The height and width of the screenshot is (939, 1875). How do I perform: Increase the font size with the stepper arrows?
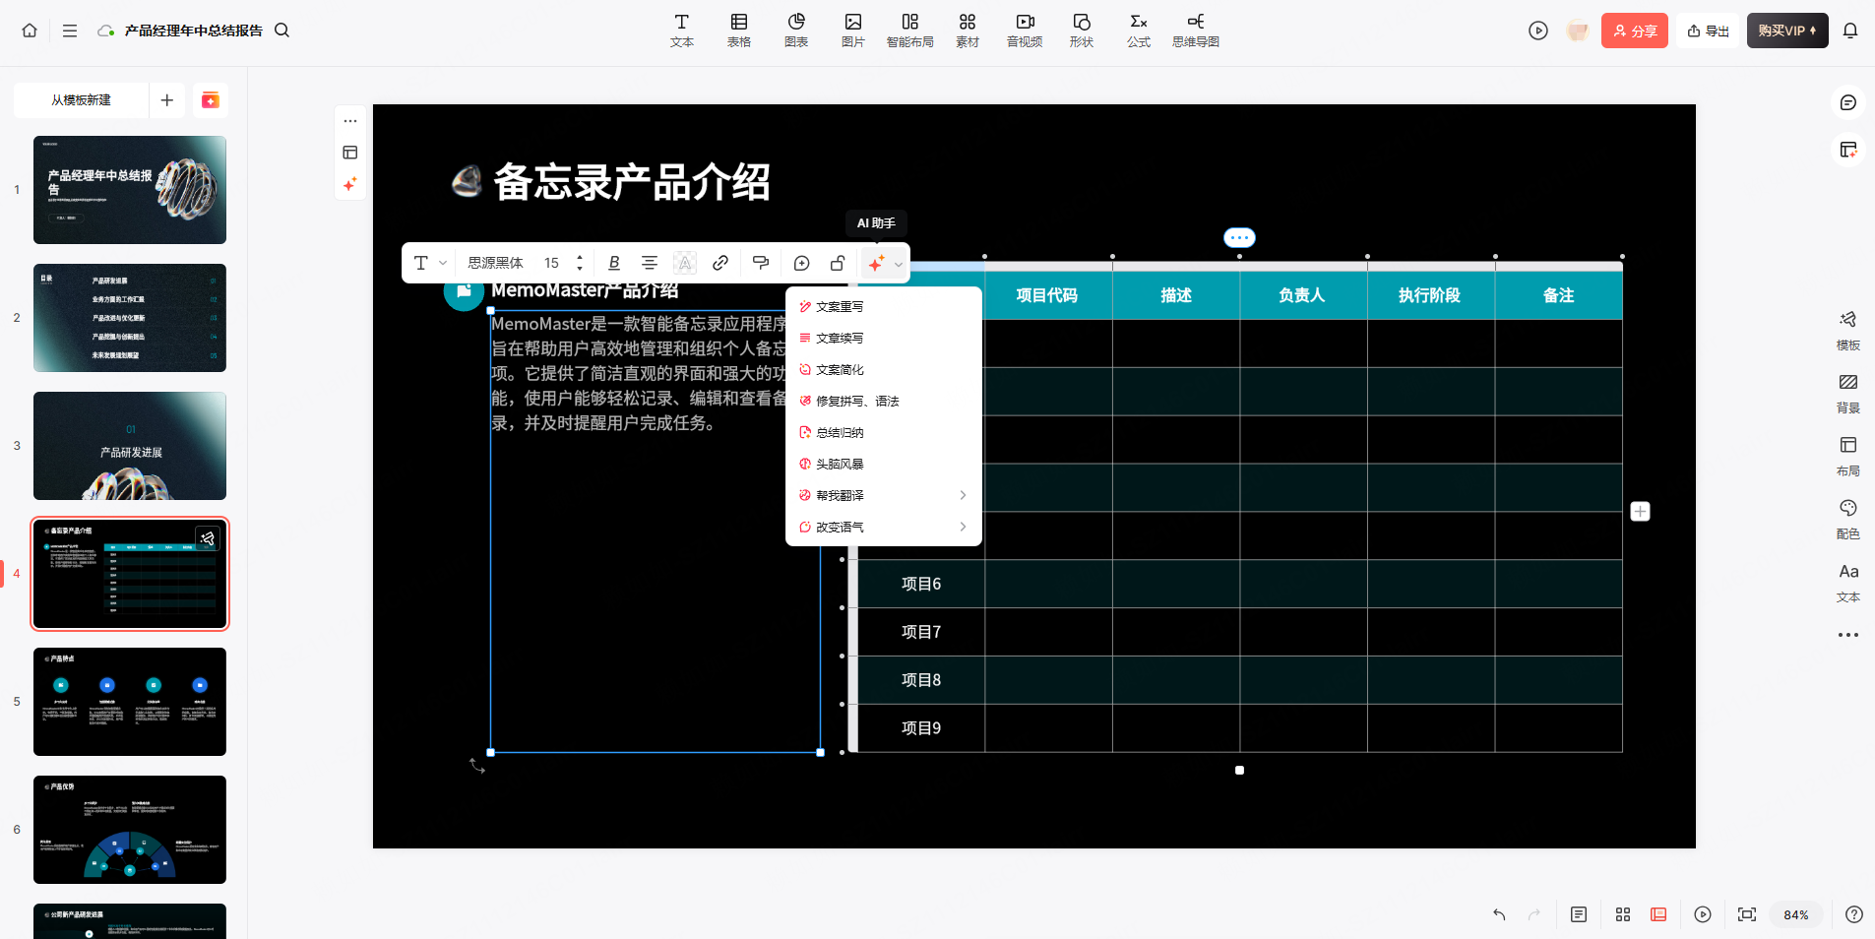click(580, 258)
